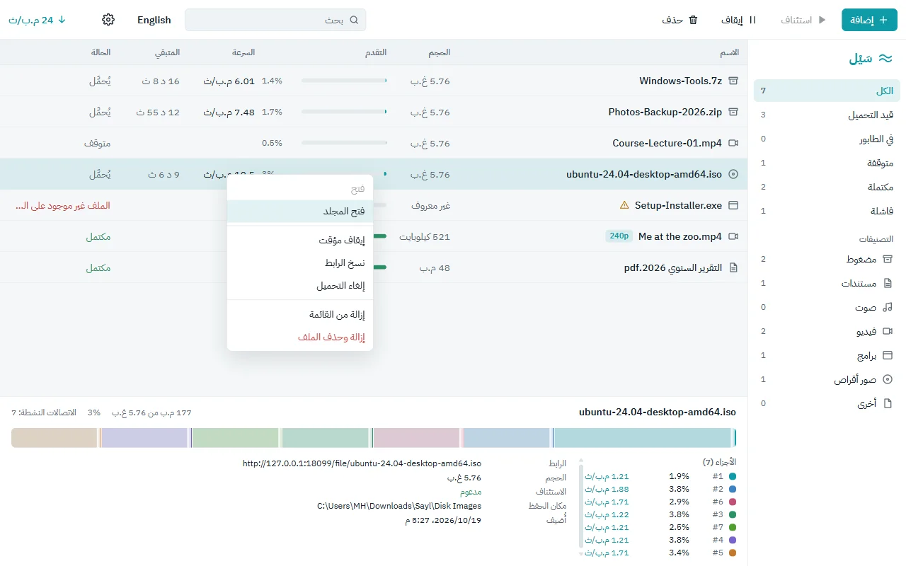The image size is (906, 566).
Task: Filter by مكتملة completed
Action: click(x=827, y=187)
